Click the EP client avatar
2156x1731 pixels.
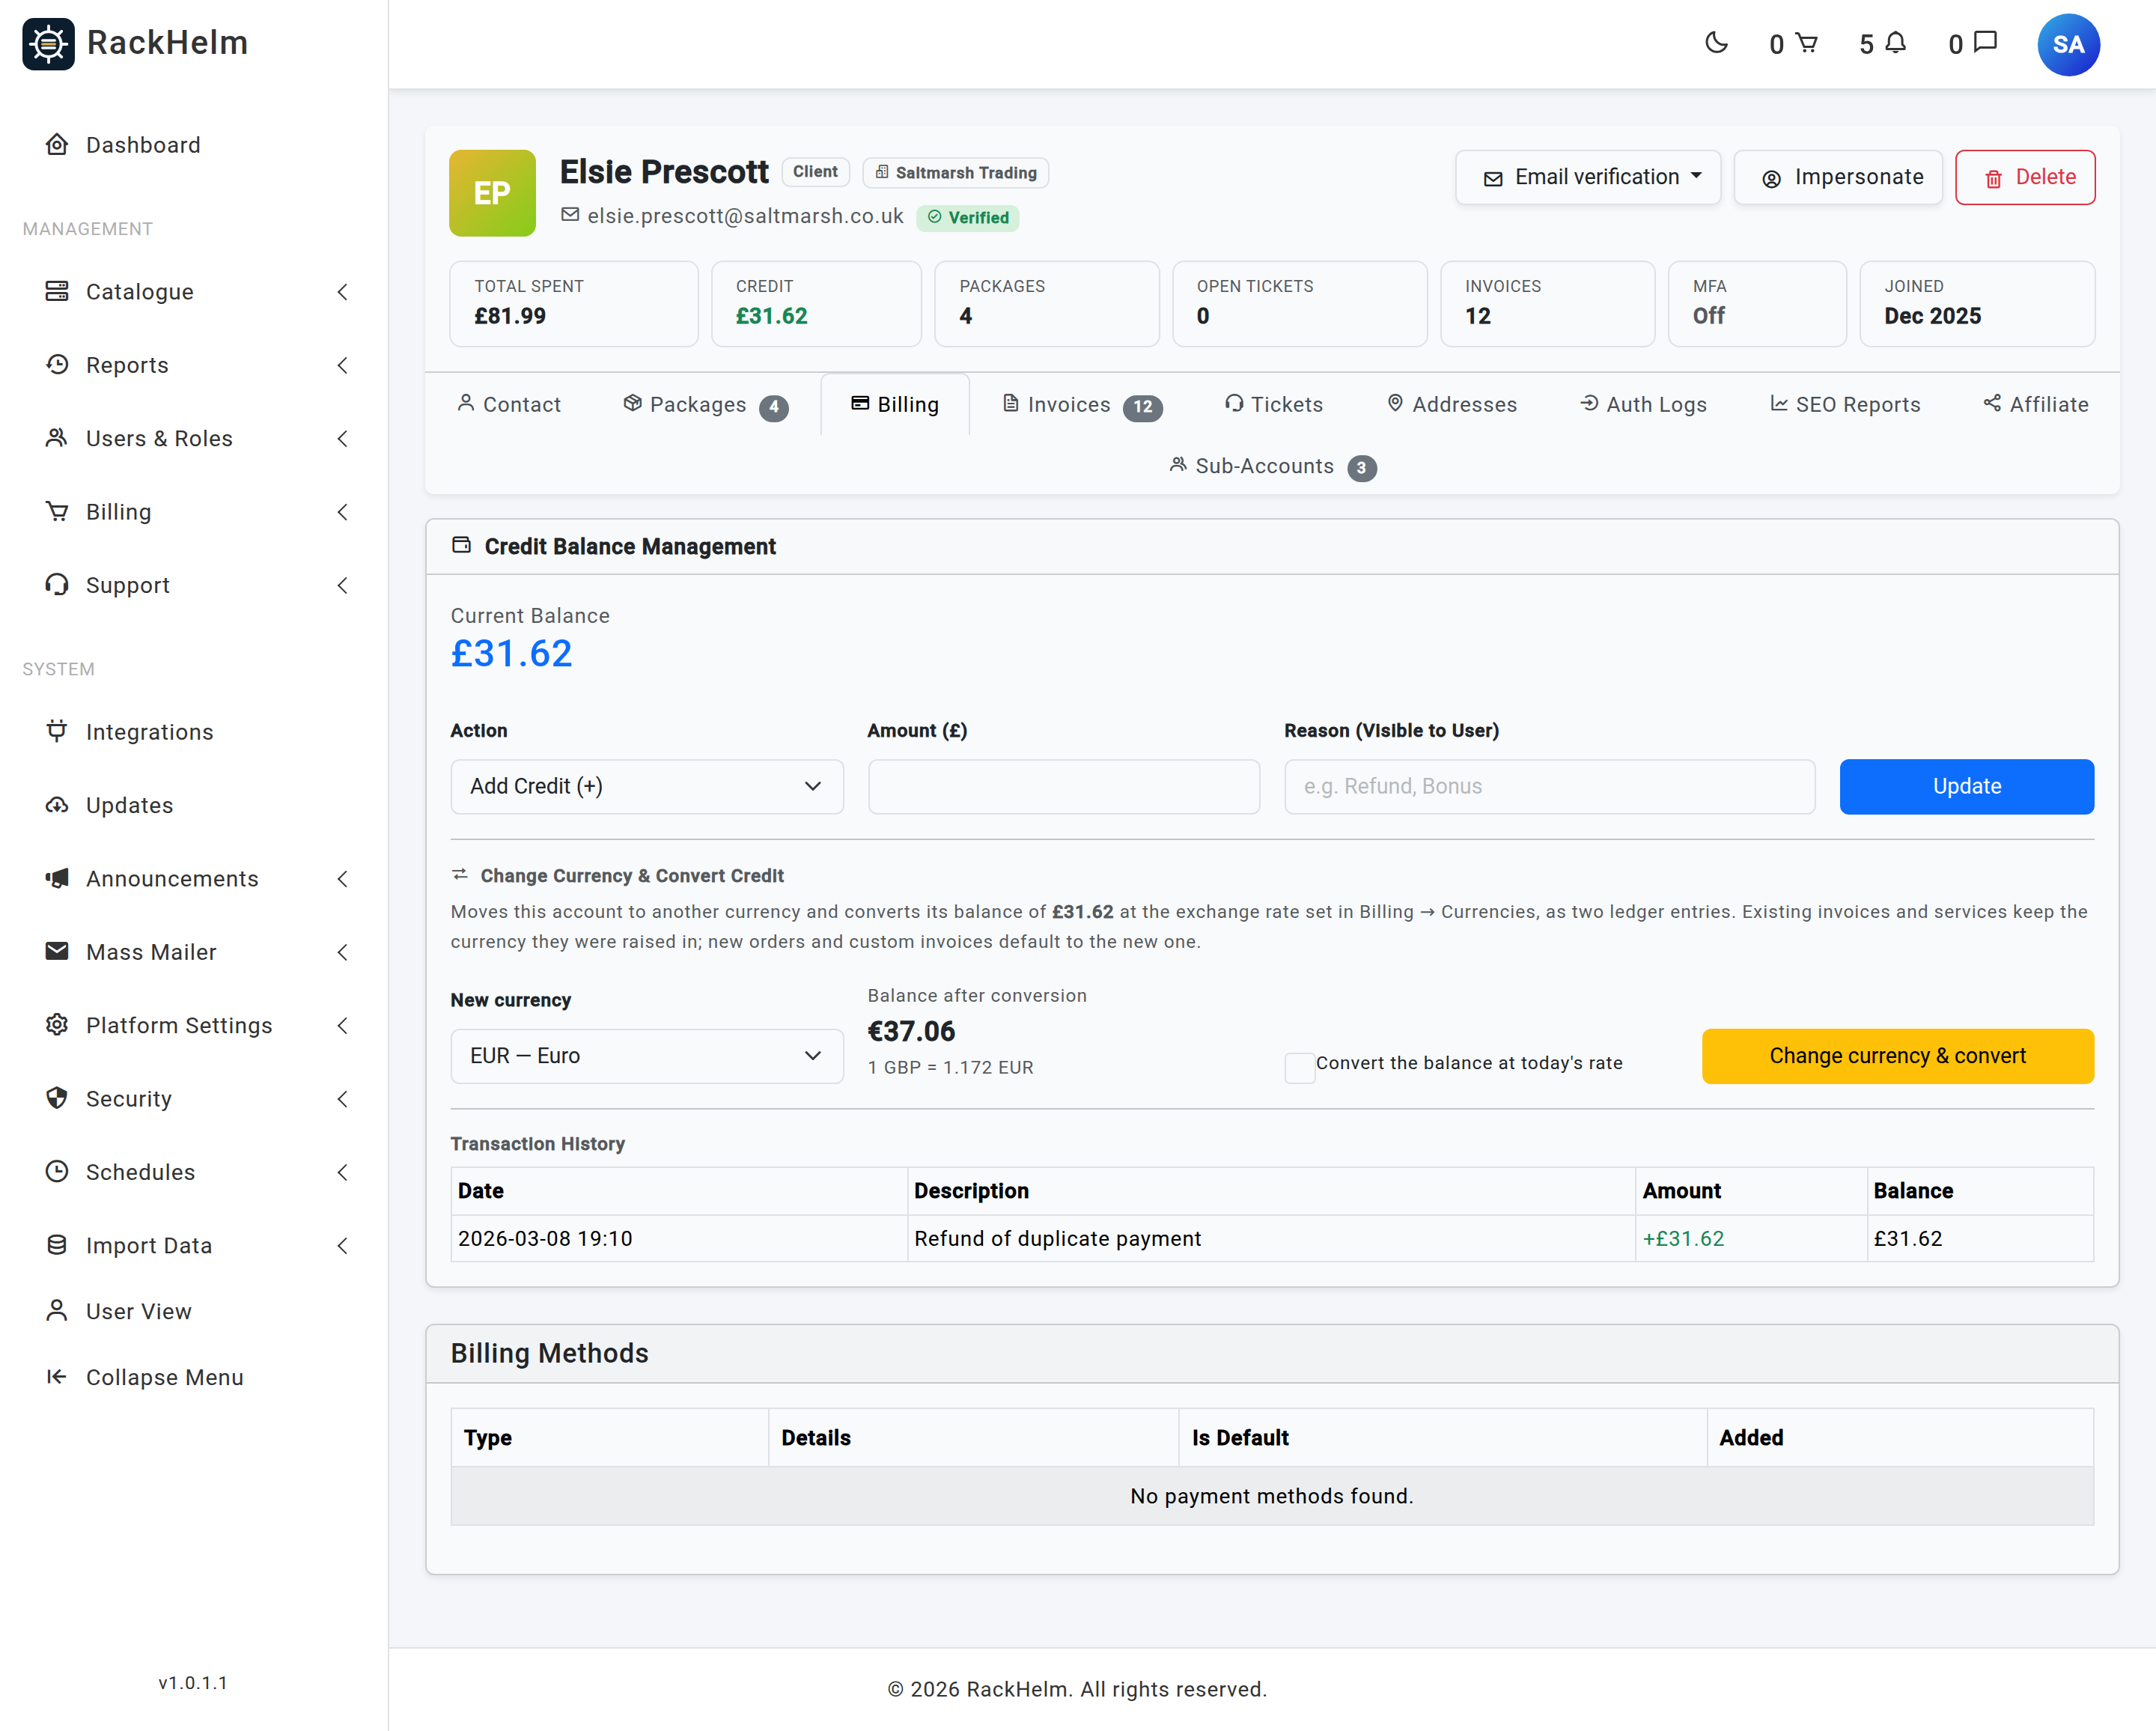click(492, 193)
